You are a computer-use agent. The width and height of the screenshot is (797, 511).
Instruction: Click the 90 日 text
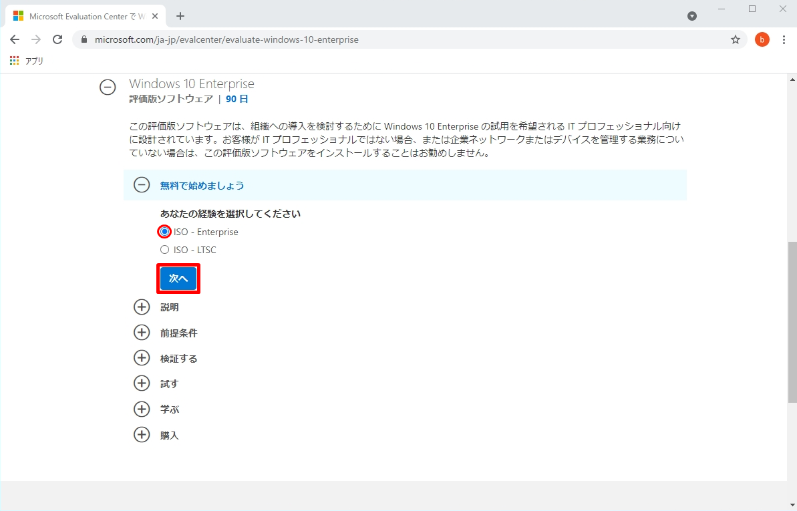(x=237, y=99)
